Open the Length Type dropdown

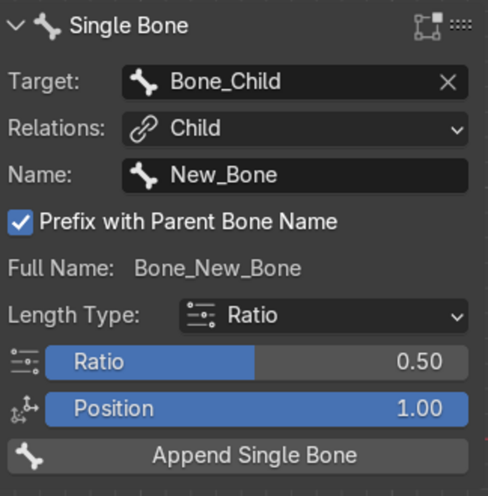coord(324,315)
